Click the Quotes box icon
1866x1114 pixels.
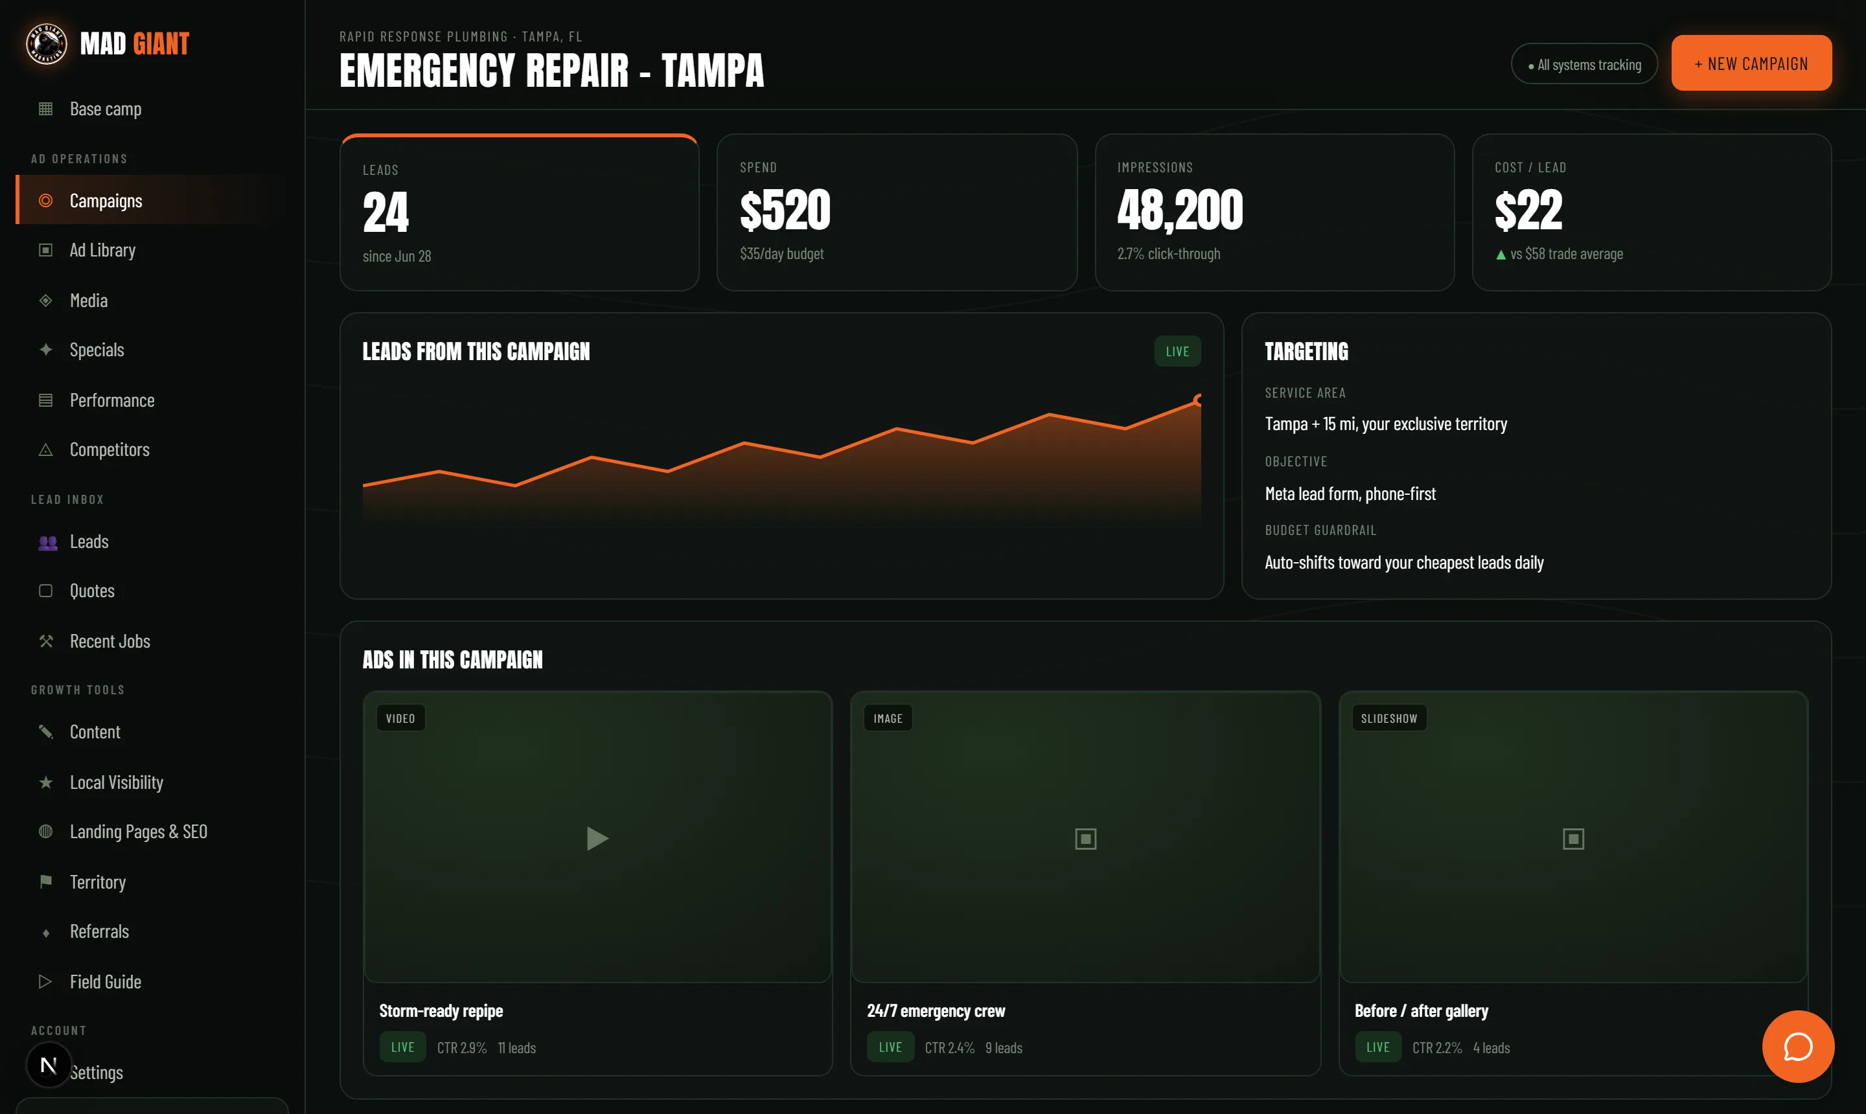point(46,591)
